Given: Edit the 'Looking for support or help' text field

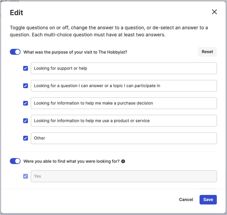Looking at the screenshot, I should tap(124, 68).
